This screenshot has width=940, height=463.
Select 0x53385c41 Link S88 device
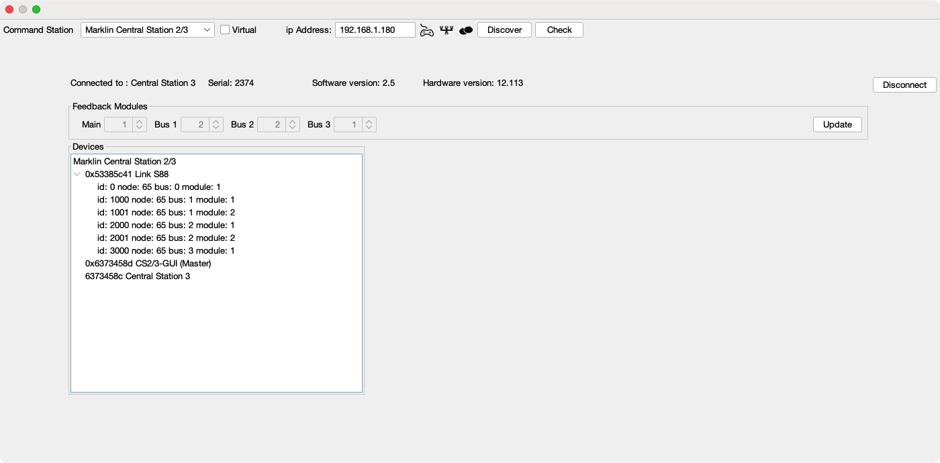tap(127, 174)
